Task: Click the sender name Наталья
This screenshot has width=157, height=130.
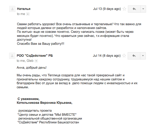Action: (24, 9)
